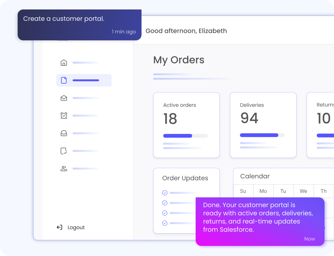
Task: Click the alarm clock check icon
Action: [x=64, y=115]
